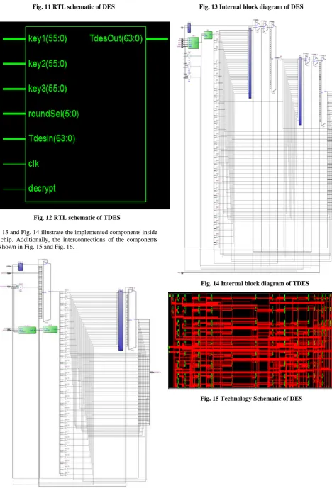The width and height of the screenshot is (332, 491).
Task: Click the paragraph mentioning Fig. 15 and Fig. 16
Action: tap(79, 240)
